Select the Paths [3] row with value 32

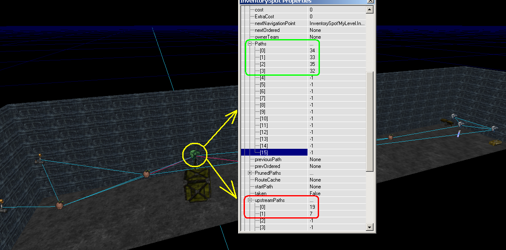303,71
